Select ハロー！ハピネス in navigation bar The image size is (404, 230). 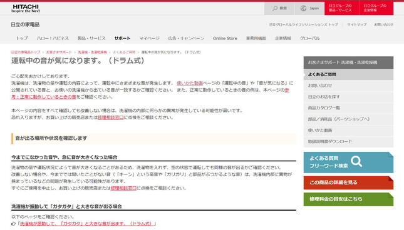[x=53, y=38]
